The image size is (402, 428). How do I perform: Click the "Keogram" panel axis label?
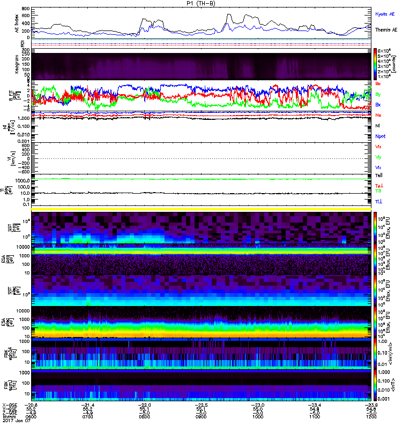pos(17,65)
